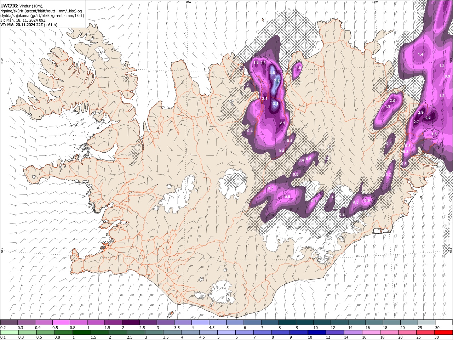This screenshot has width=453, height=340.
Task: Pick the 0.5 green swatch in lower rain legend
Action: (46, 332)
